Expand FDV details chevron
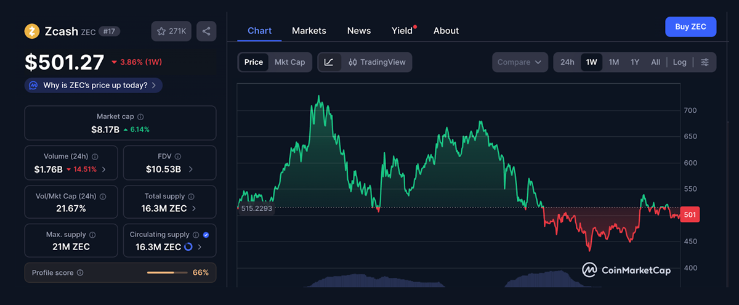The height and width of the screenshot is (305, 739). tap(190, 169)
